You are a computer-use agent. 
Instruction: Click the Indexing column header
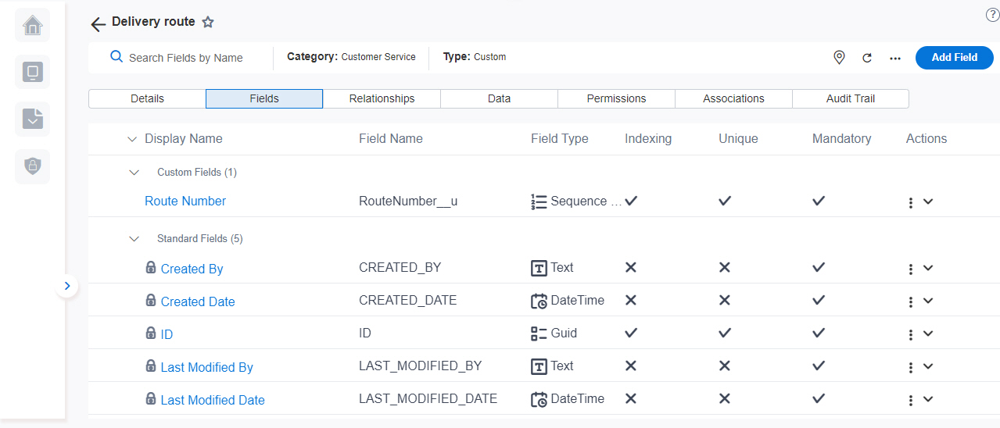coord(648,138)
